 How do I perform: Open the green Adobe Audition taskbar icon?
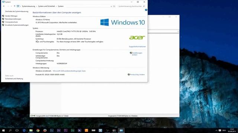pos(73,130)
